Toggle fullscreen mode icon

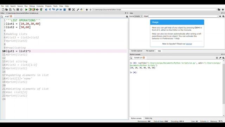click(73, 10)
